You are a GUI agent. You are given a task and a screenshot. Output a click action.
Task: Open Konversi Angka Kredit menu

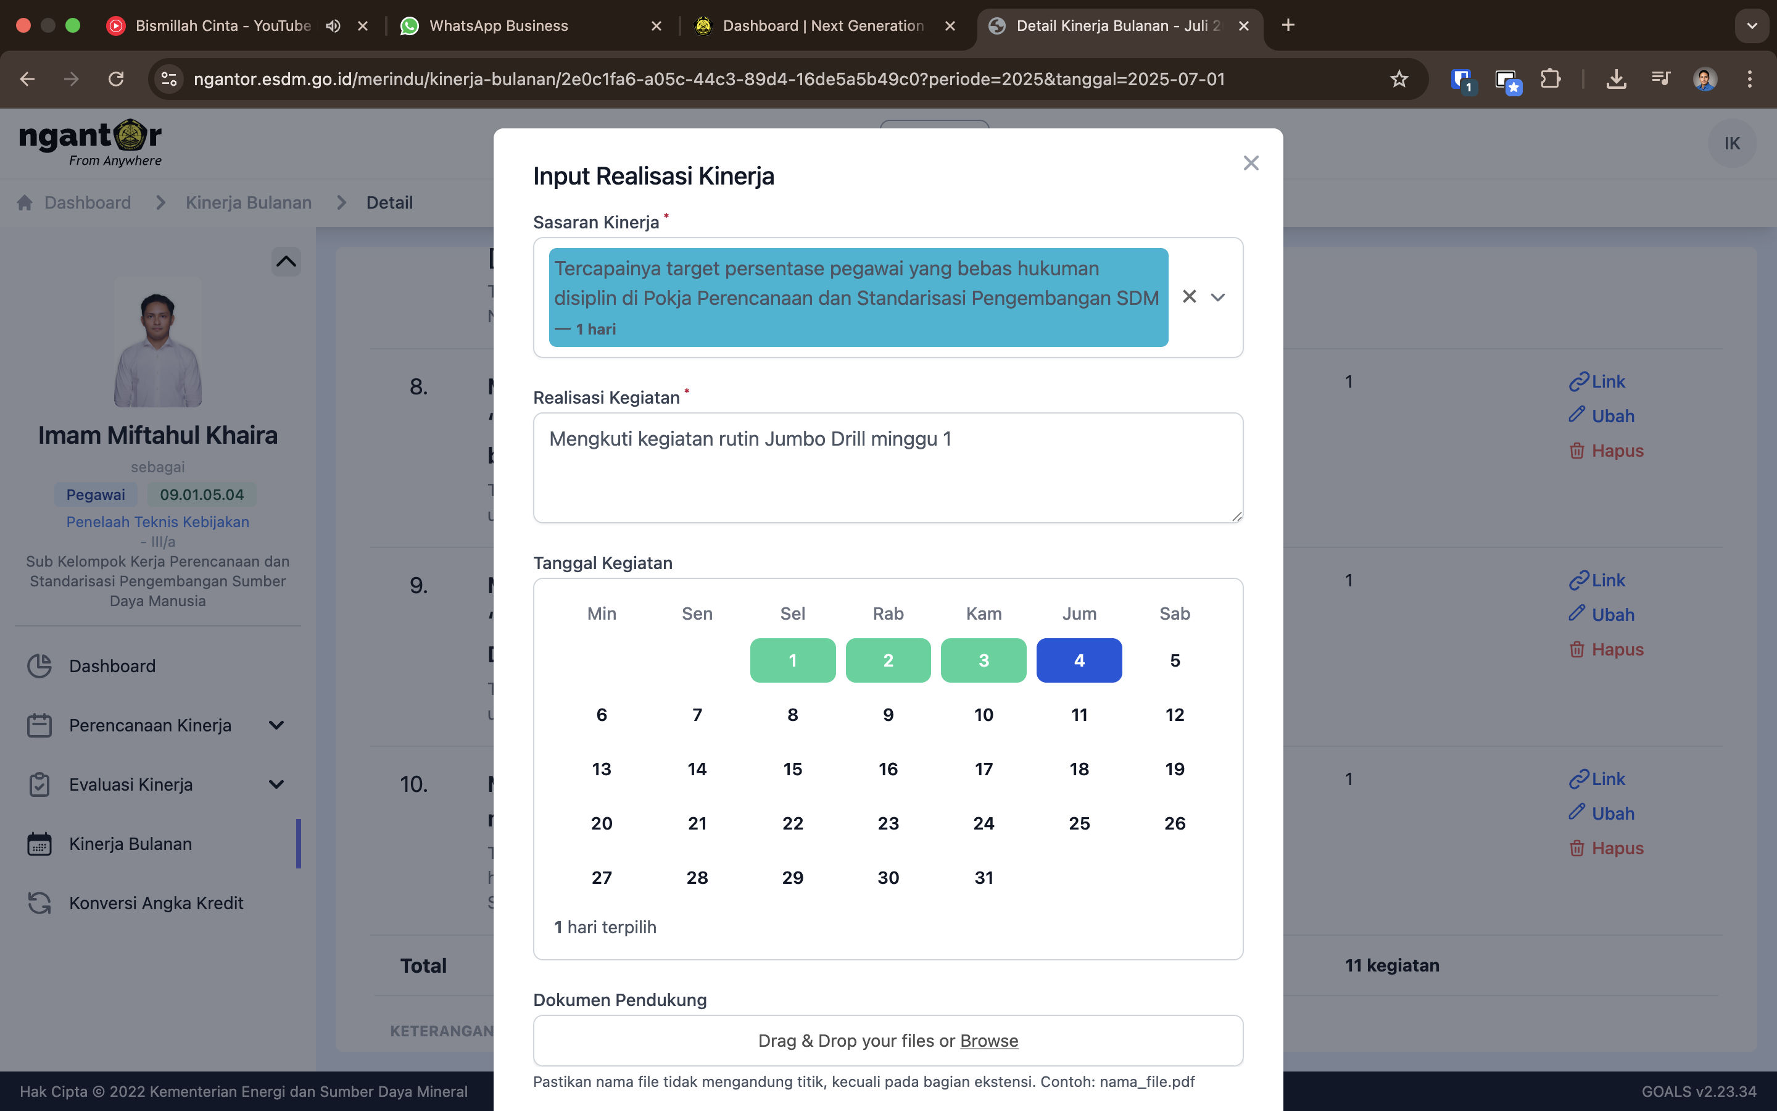coord(155,903)
